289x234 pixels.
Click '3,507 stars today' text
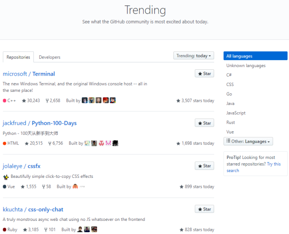[195, 100]
